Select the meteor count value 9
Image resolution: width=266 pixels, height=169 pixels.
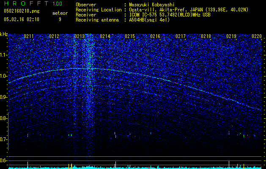(60, 19)
